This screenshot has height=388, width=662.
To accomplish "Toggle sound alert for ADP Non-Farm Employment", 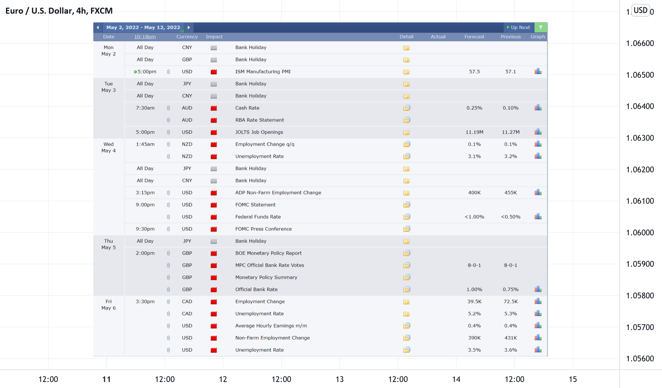I will coord(168,193).
